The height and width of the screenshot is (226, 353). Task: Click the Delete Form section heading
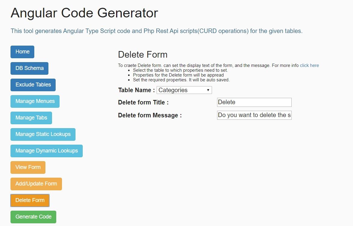pyautogui.click(x=143, y=55)
